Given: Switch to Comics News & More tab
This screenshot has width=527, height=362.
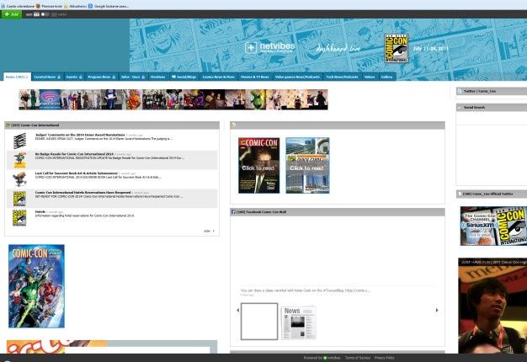Looking at the screenshot, I should 219,77.
